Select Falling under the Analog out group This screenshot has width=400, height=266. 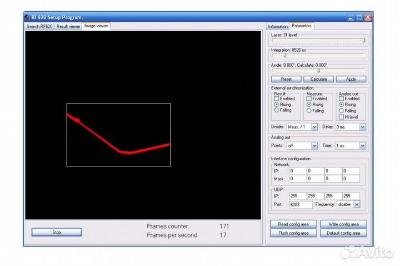tap(341, 111)
